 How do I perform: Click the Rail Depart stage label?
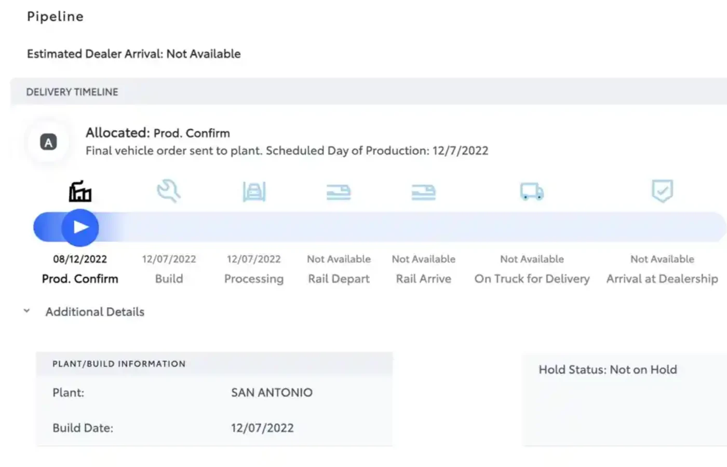point(339,279)
